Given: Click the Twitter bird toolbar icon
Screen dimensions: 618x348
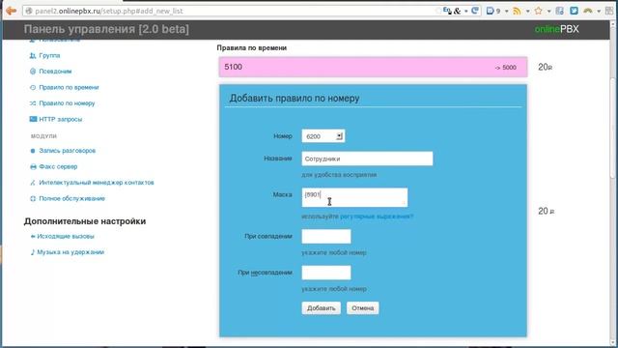Looking at the screenshot, I should pyautogui.click(x=574, y=11).
